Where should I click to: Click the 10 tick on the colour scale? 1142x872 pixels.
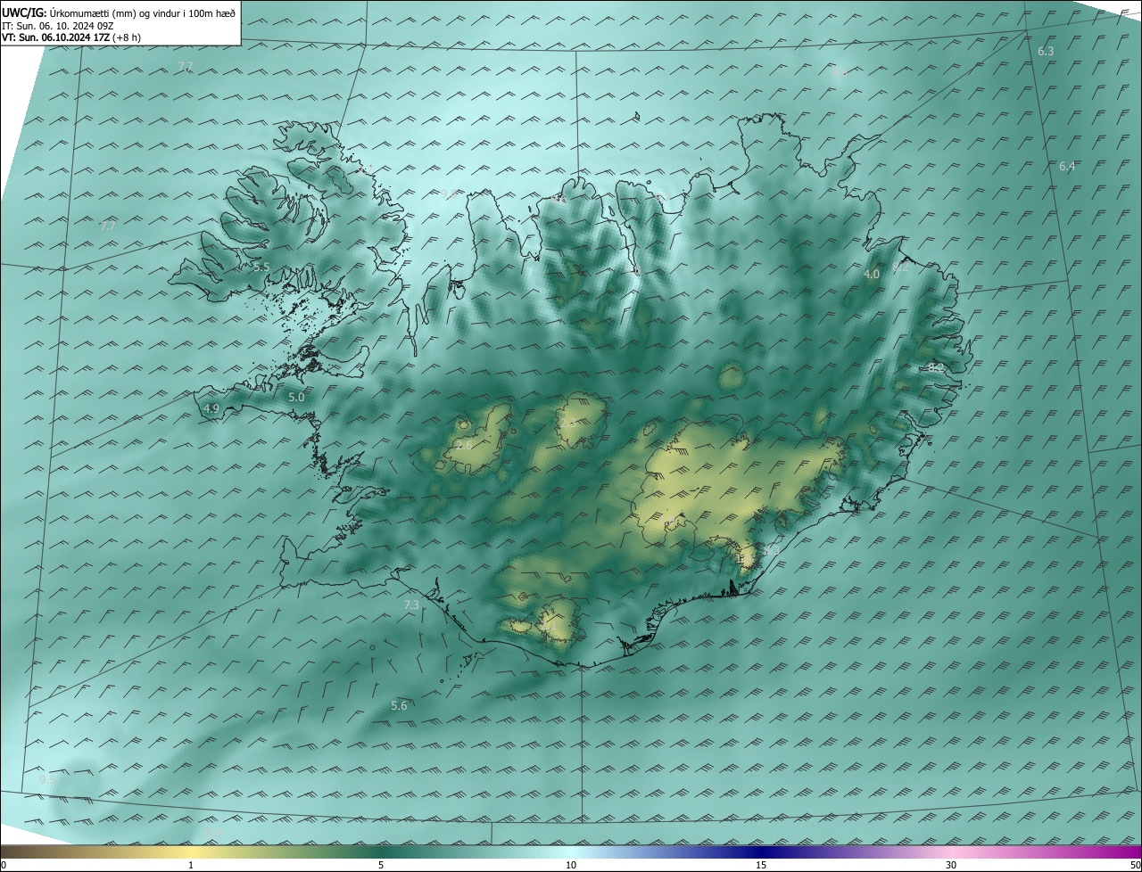(x=571, y=865)
